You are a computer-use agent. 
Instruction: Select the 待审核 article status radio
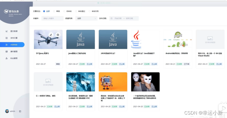(64, 11)
